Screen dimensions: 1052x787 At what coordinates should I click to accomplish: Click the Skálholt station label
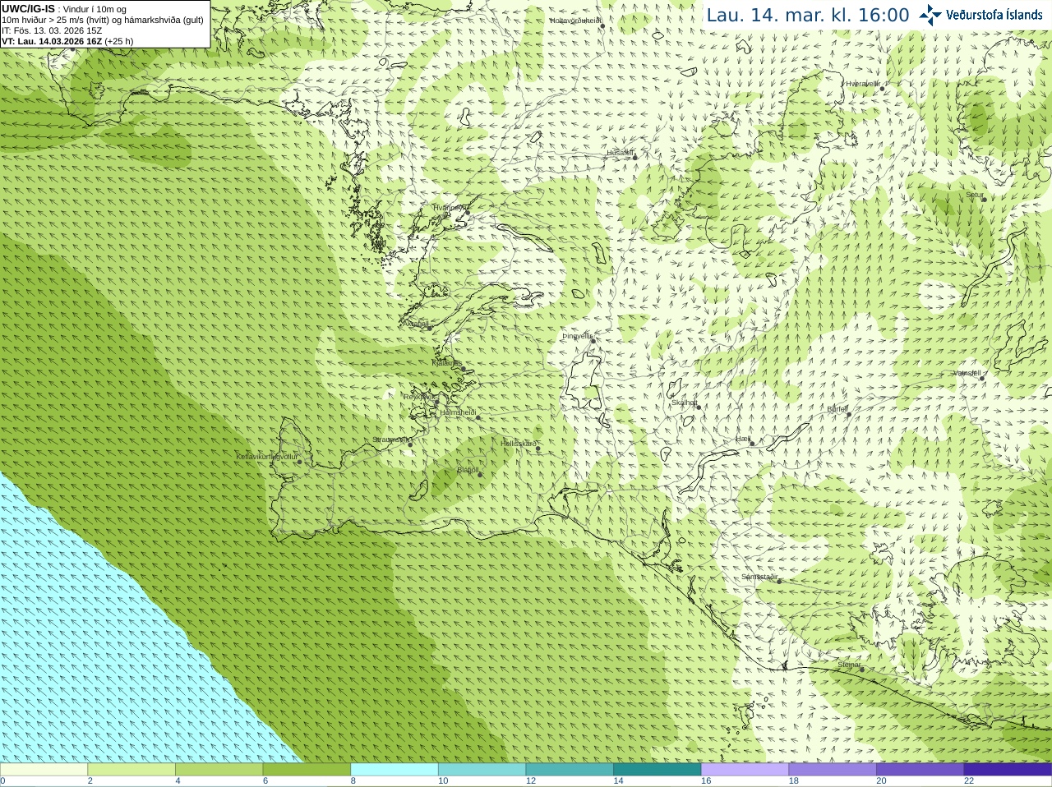684,403
